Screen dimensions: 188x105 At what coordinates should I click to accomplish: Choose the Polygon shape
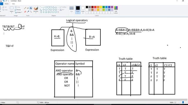pos(53,7)
